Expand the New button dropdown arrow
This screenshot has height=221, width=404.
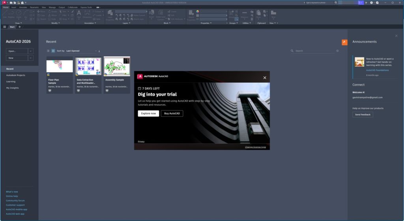(x=31, y=58)
